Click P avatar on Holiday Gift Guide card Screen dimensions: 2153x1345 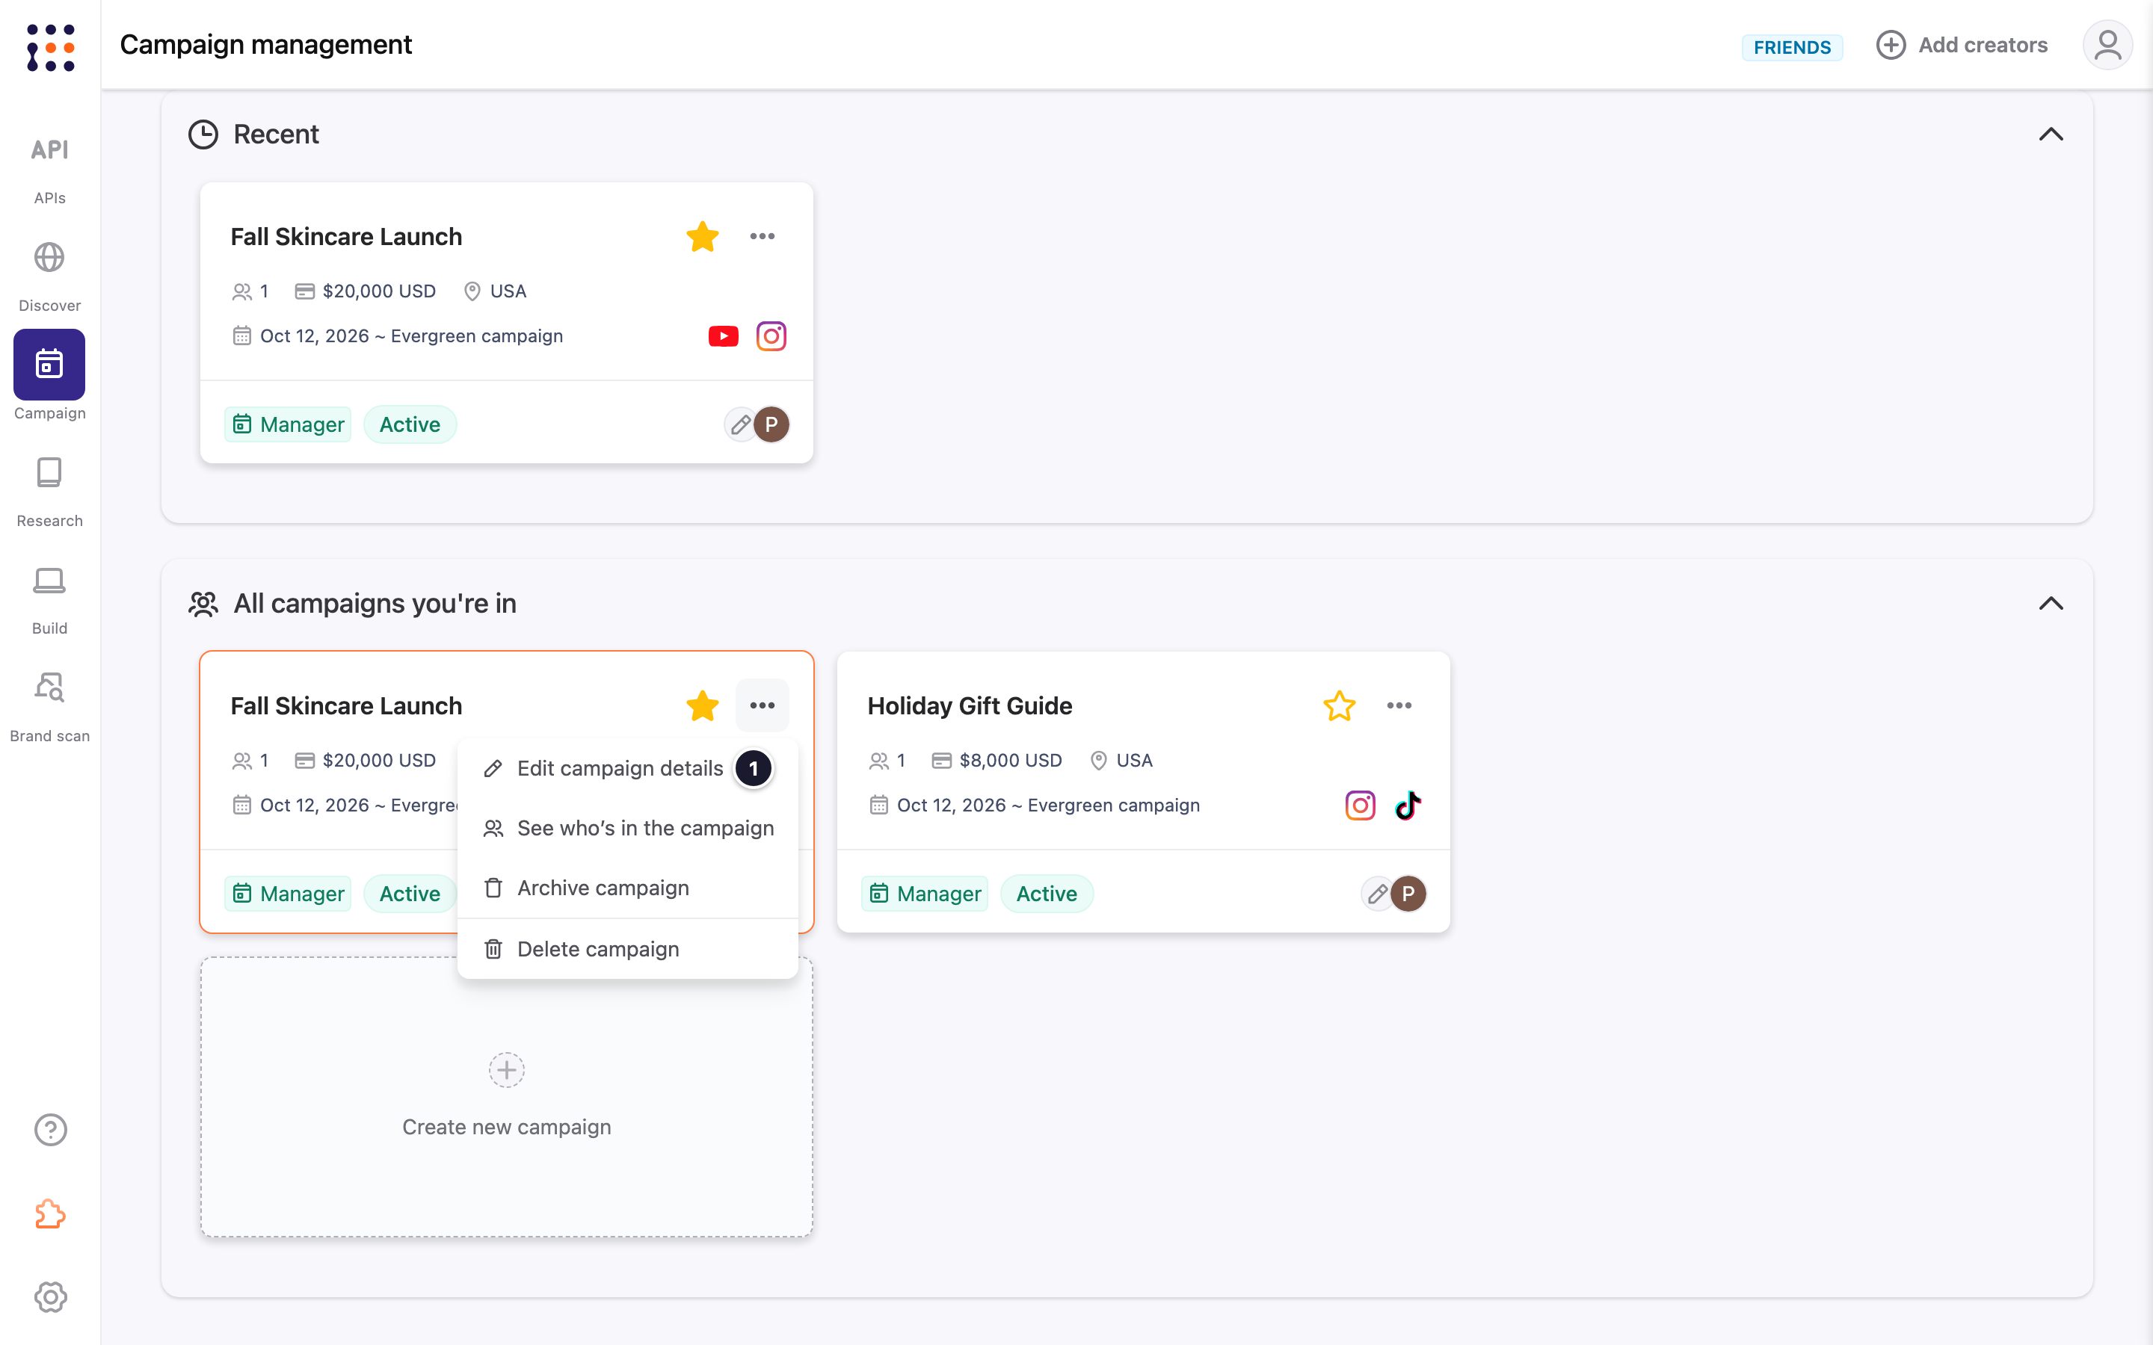(1408, 893)
